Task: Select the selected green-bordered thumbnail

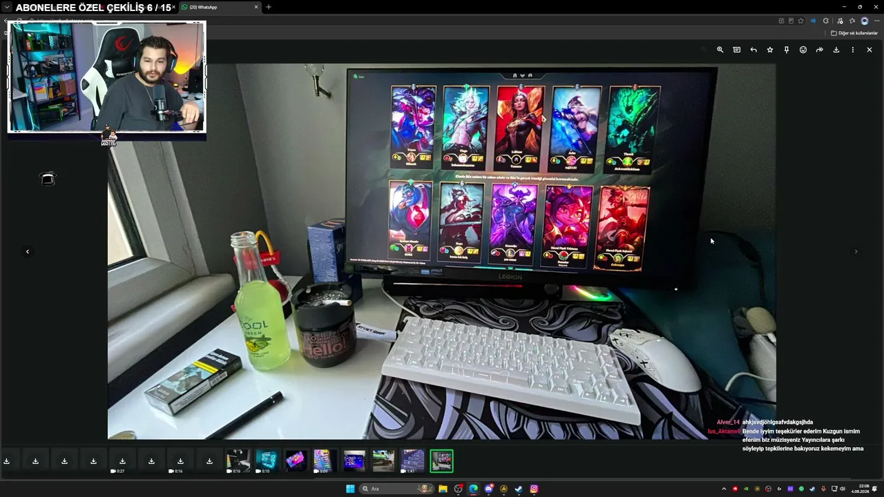Action: [441, 461]
